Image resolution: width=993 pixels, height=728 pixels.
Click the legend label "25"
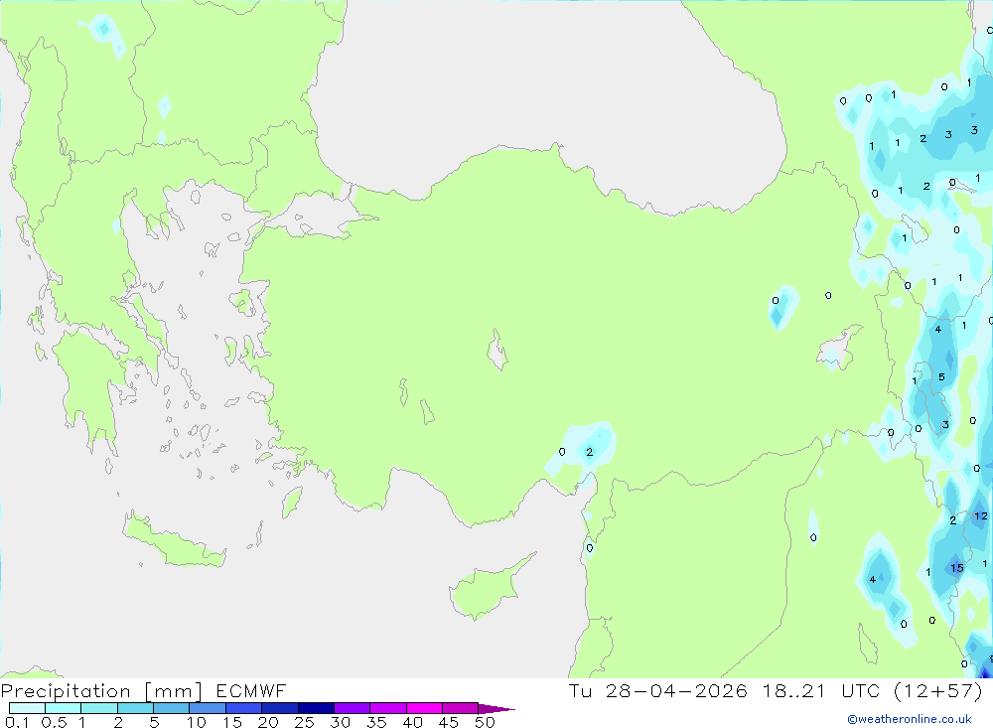pos(305,722)
